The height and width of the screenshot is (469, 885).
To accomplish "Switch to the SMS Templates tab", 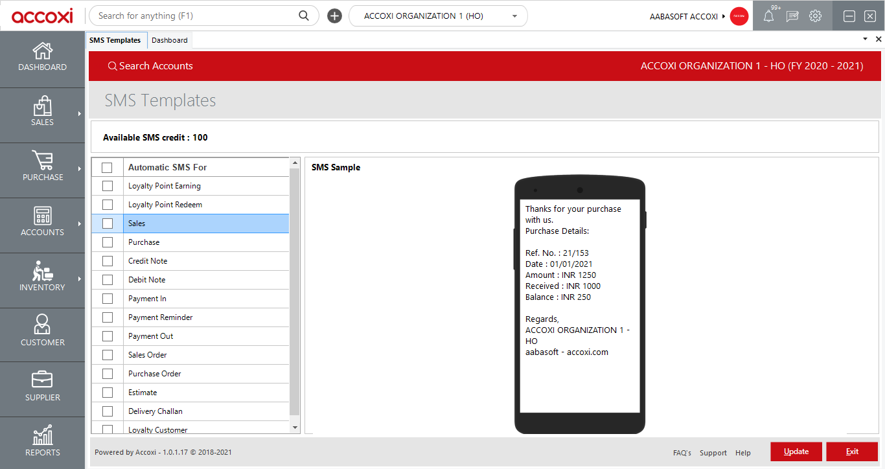I will 115,40.
